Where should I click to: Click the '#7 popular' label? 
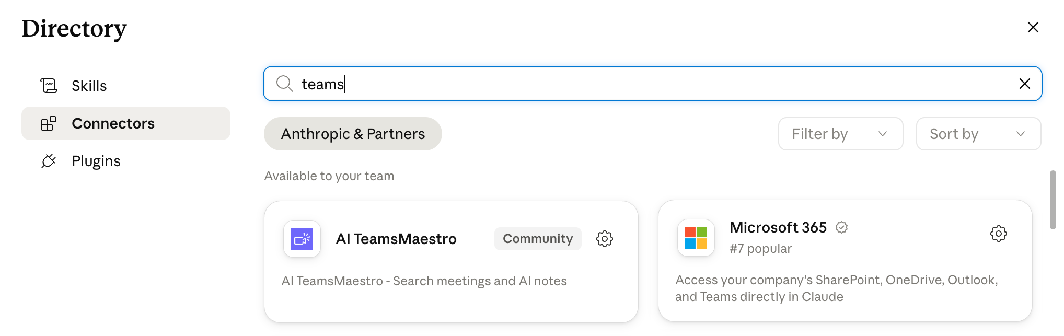[760, 249]
